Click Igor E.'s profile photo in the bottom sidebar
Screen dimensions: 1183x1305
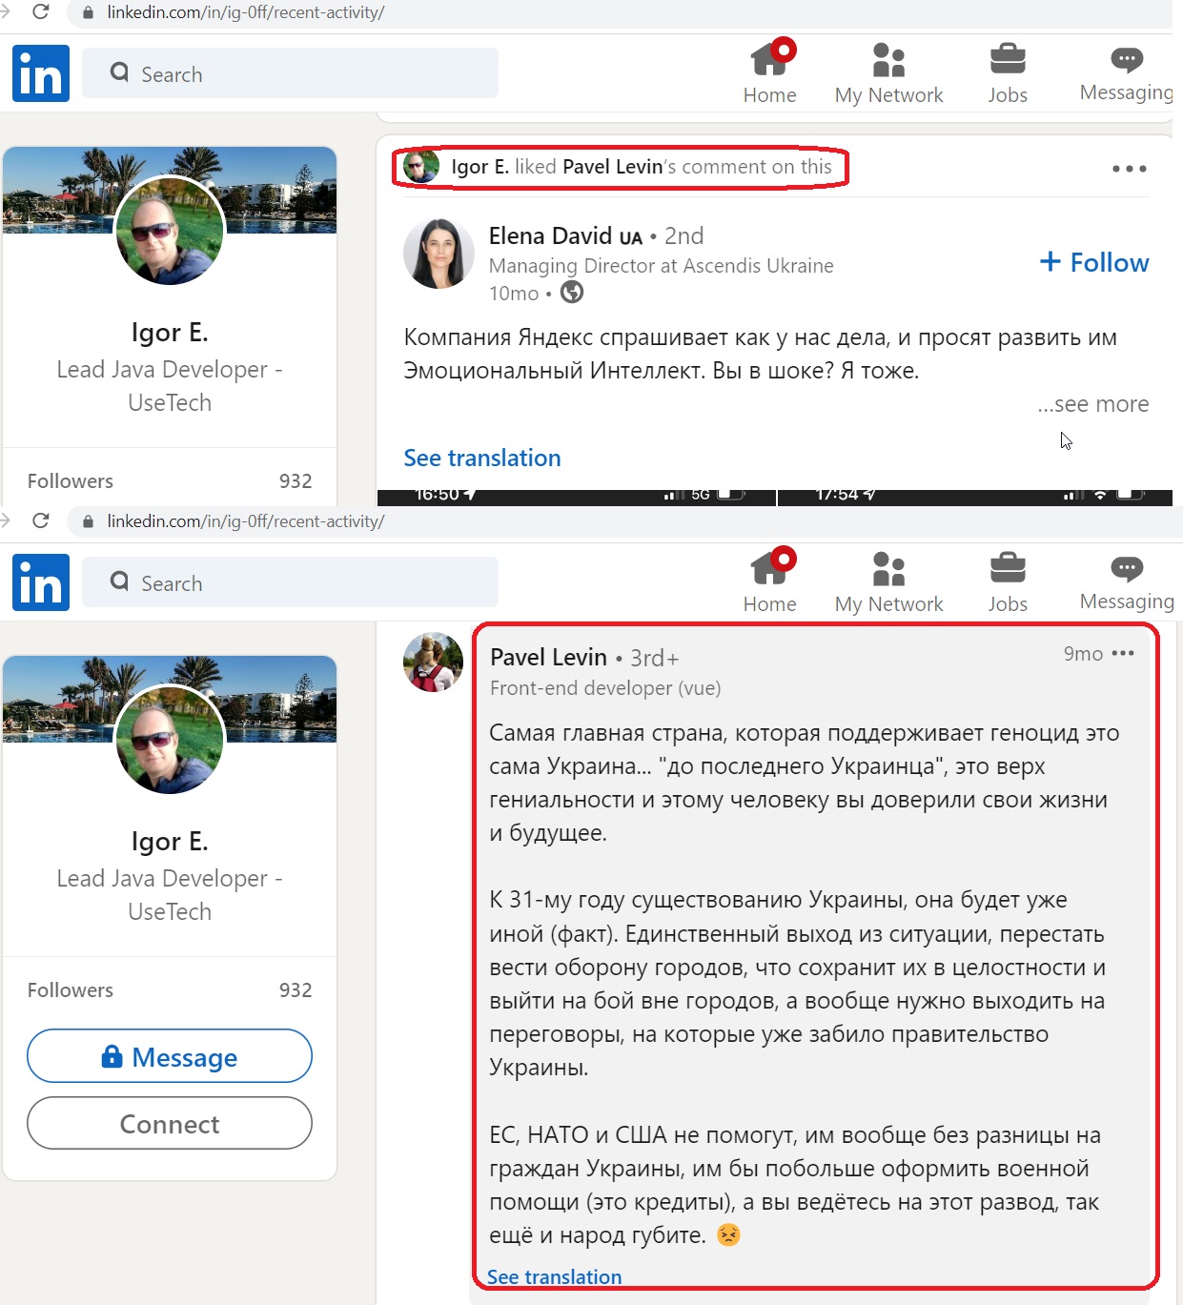pyautogui.click(x=170, y=740)
